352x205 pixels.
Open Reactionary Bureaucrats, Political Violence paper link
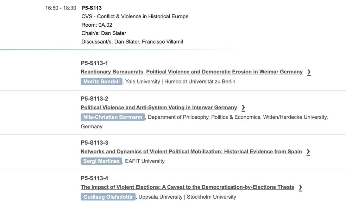coord(191,72)
